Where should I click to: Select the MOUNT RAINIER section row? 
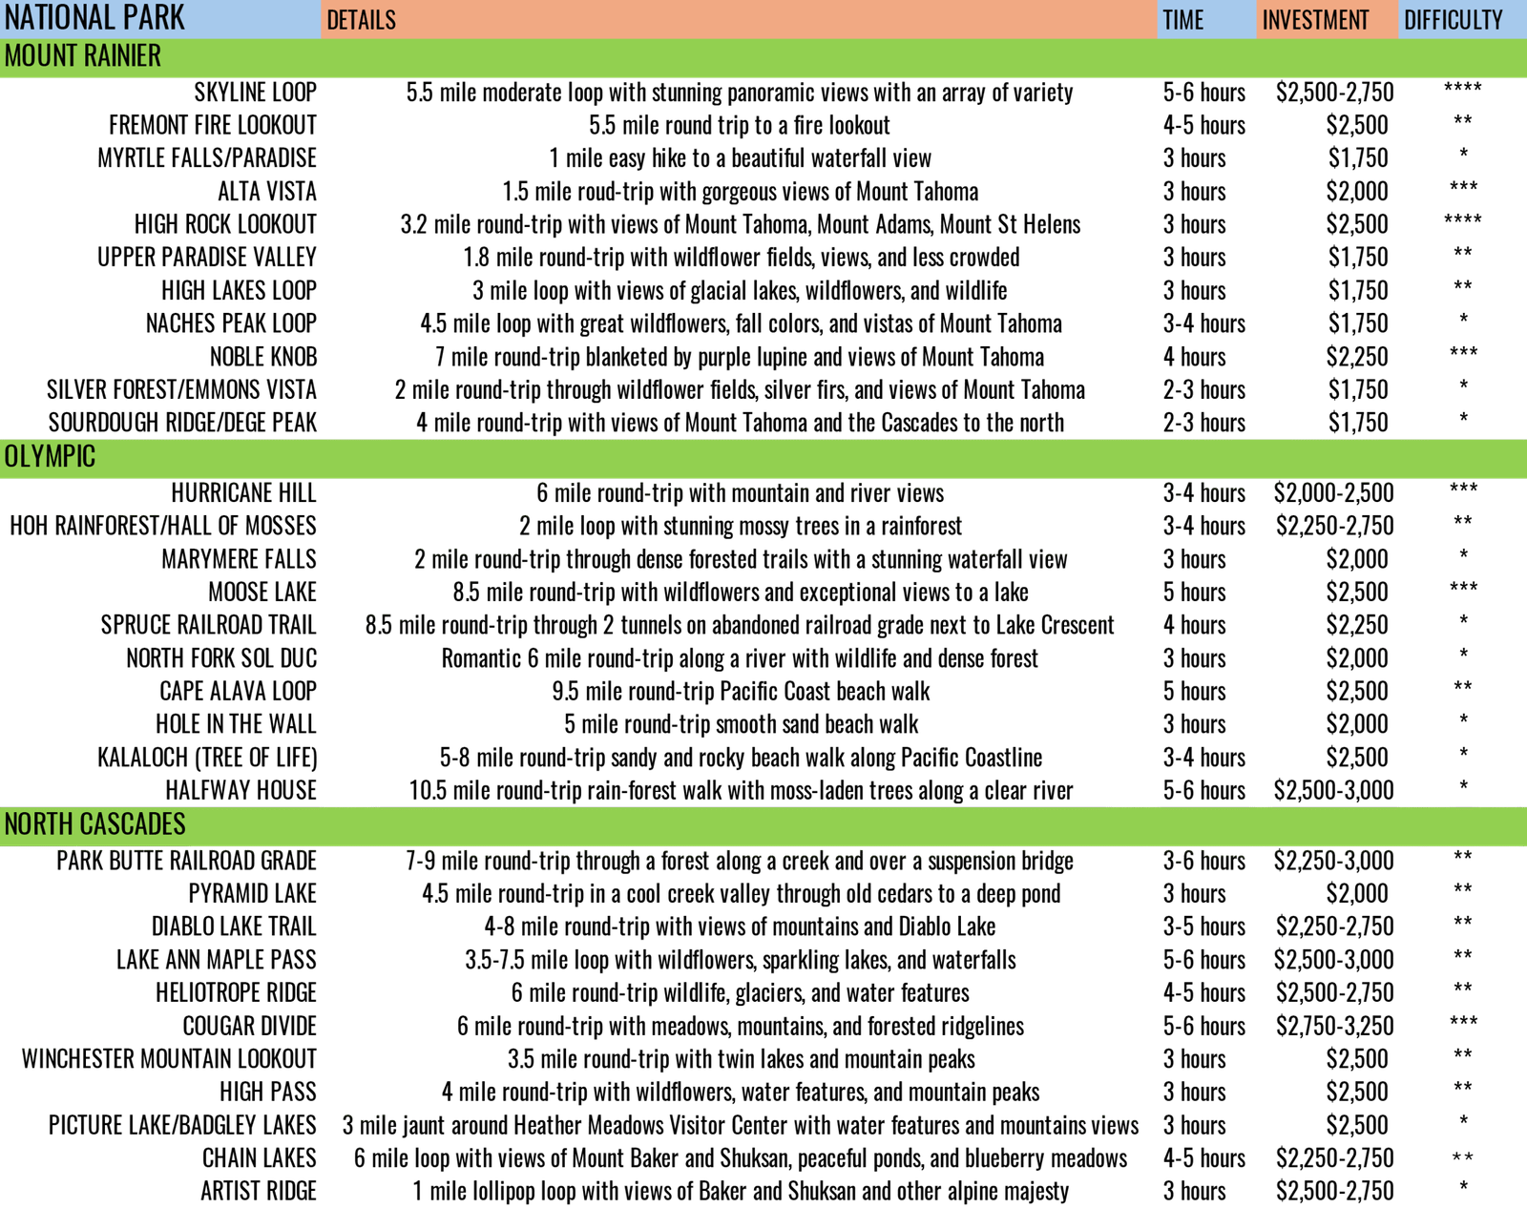click(763, 57)
